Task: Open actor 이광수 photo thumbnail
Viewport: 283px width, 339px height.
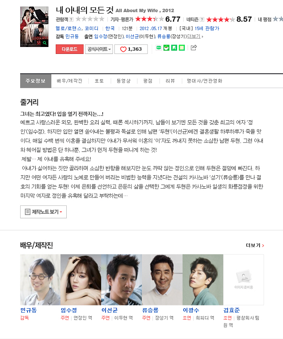Action: 203,279
